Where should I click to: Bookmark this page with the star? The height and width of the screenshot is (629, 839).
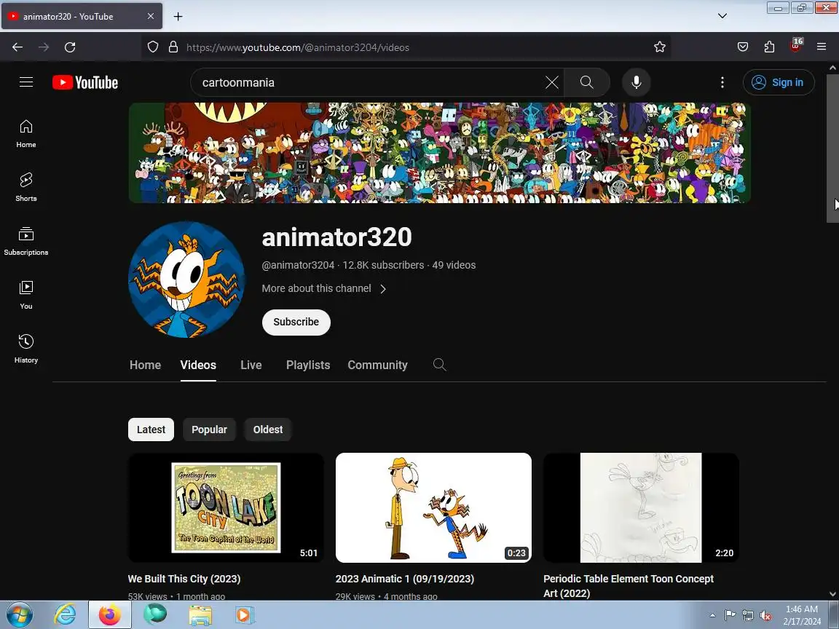pyautogui.click(x=660, y=47)
